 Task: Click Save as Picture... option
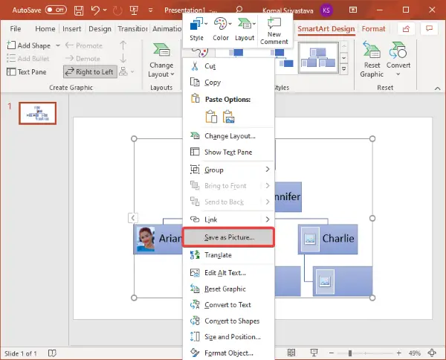pyautogui.click(x=228, y=237)
